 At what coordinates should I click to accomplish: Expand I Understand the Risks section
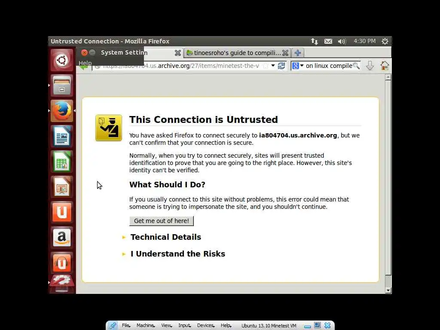coord(174,254)
